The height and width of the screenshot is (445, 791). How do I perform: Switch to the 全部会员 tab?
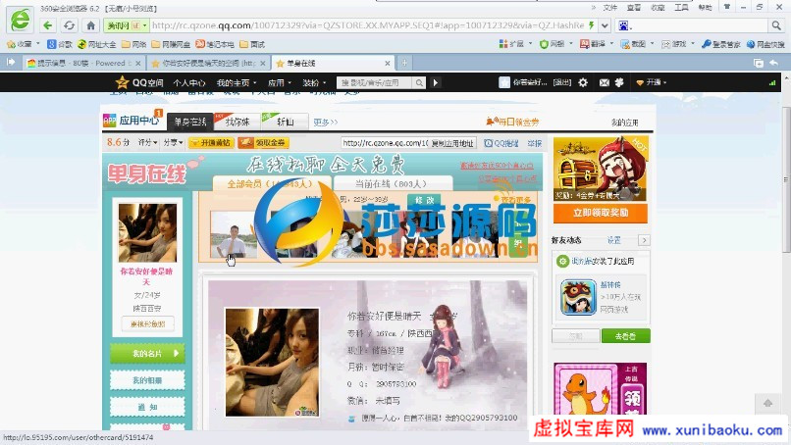270,183
